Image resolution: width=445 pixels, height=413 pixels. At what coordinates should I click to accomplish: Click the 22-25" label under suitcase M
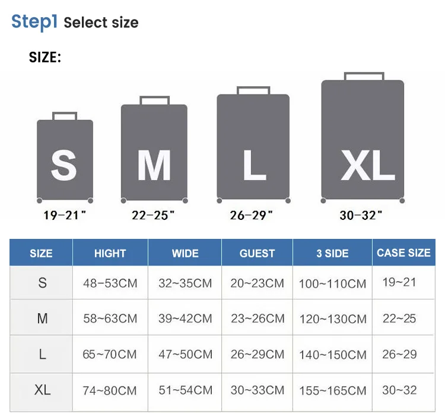click(x=153, y=215)
